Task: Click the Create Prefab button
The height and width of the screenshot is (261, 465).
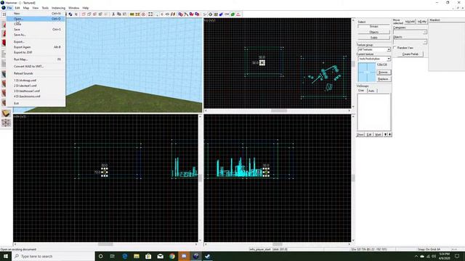Action: [411, 54]
